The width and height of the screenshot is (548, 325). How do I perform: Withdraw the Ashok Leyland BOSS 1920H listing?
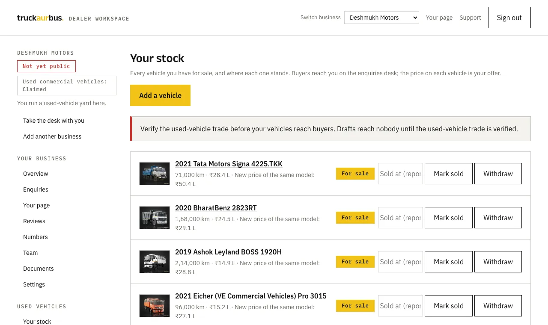tap(498, 262)
